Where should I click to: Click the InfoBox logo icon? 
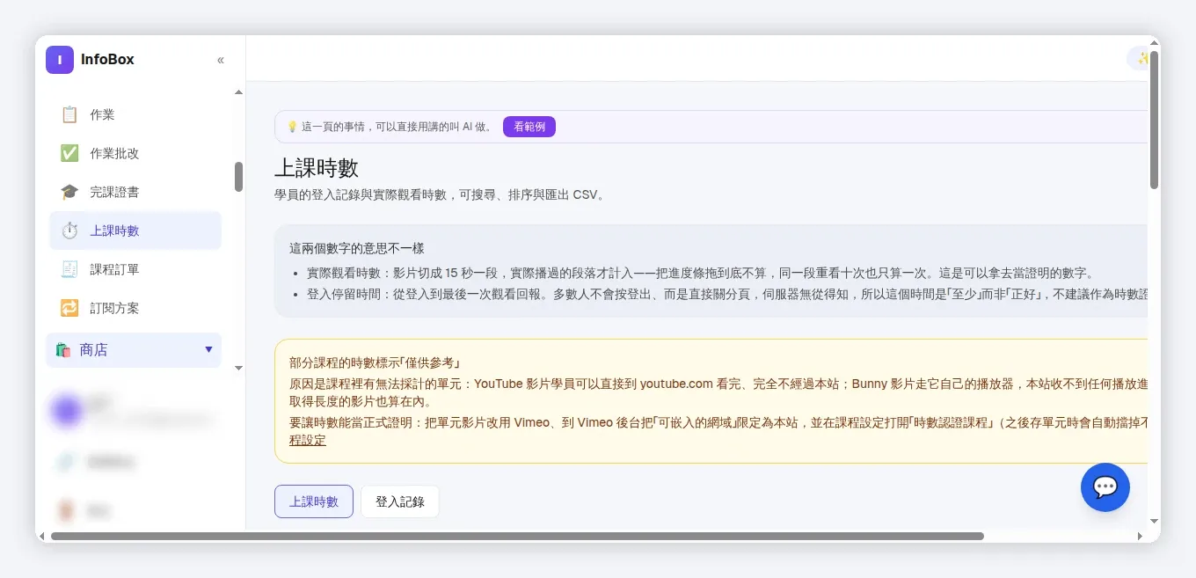pyautogui.click(x=60, y=60)
